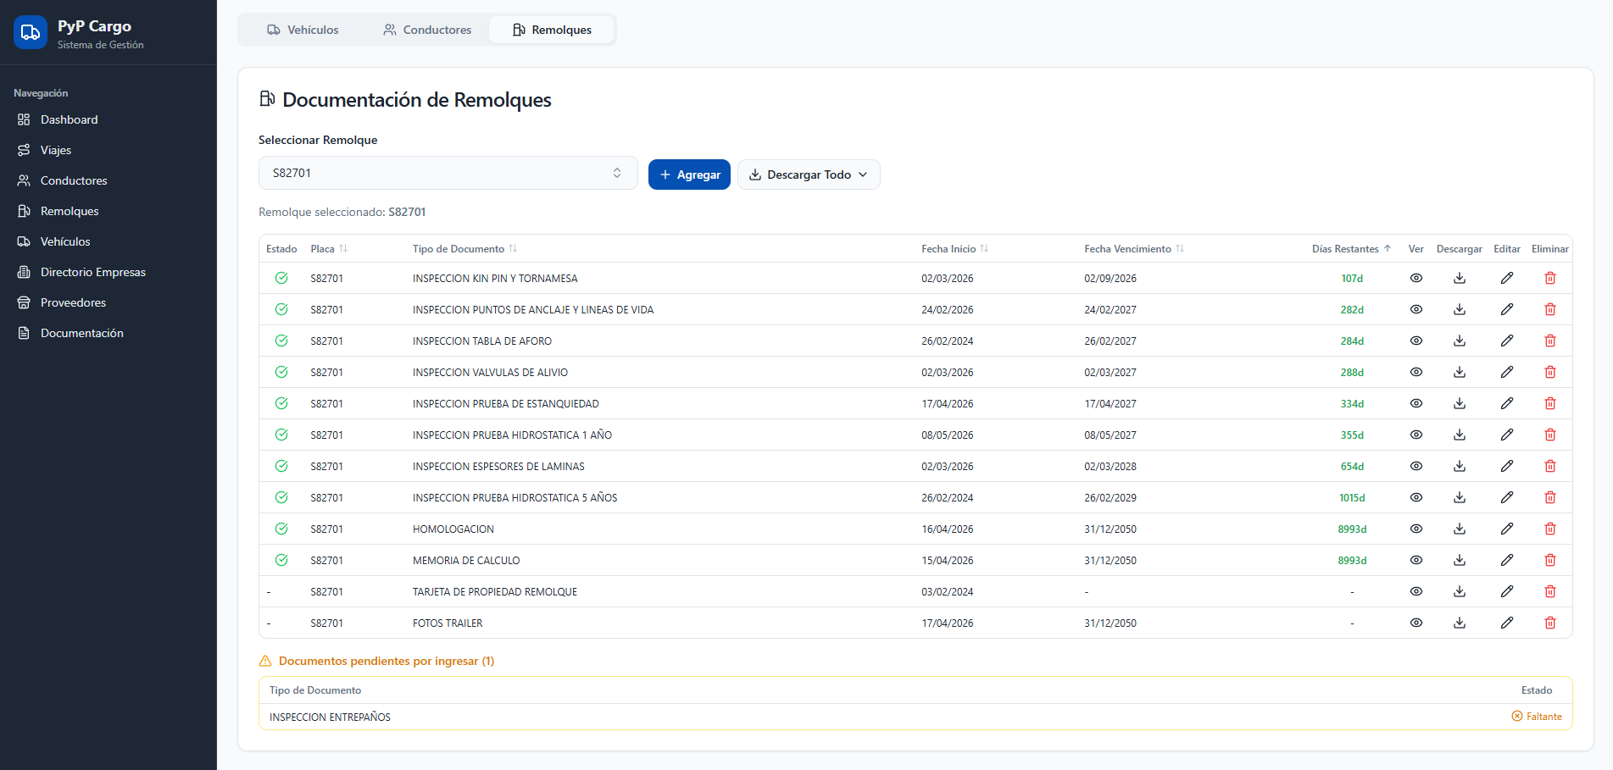The height and width of the screenshot is (770, 1613).
Task: Download the INSPECCION TABLA DE AFORO file
Action: (1460, 341)
